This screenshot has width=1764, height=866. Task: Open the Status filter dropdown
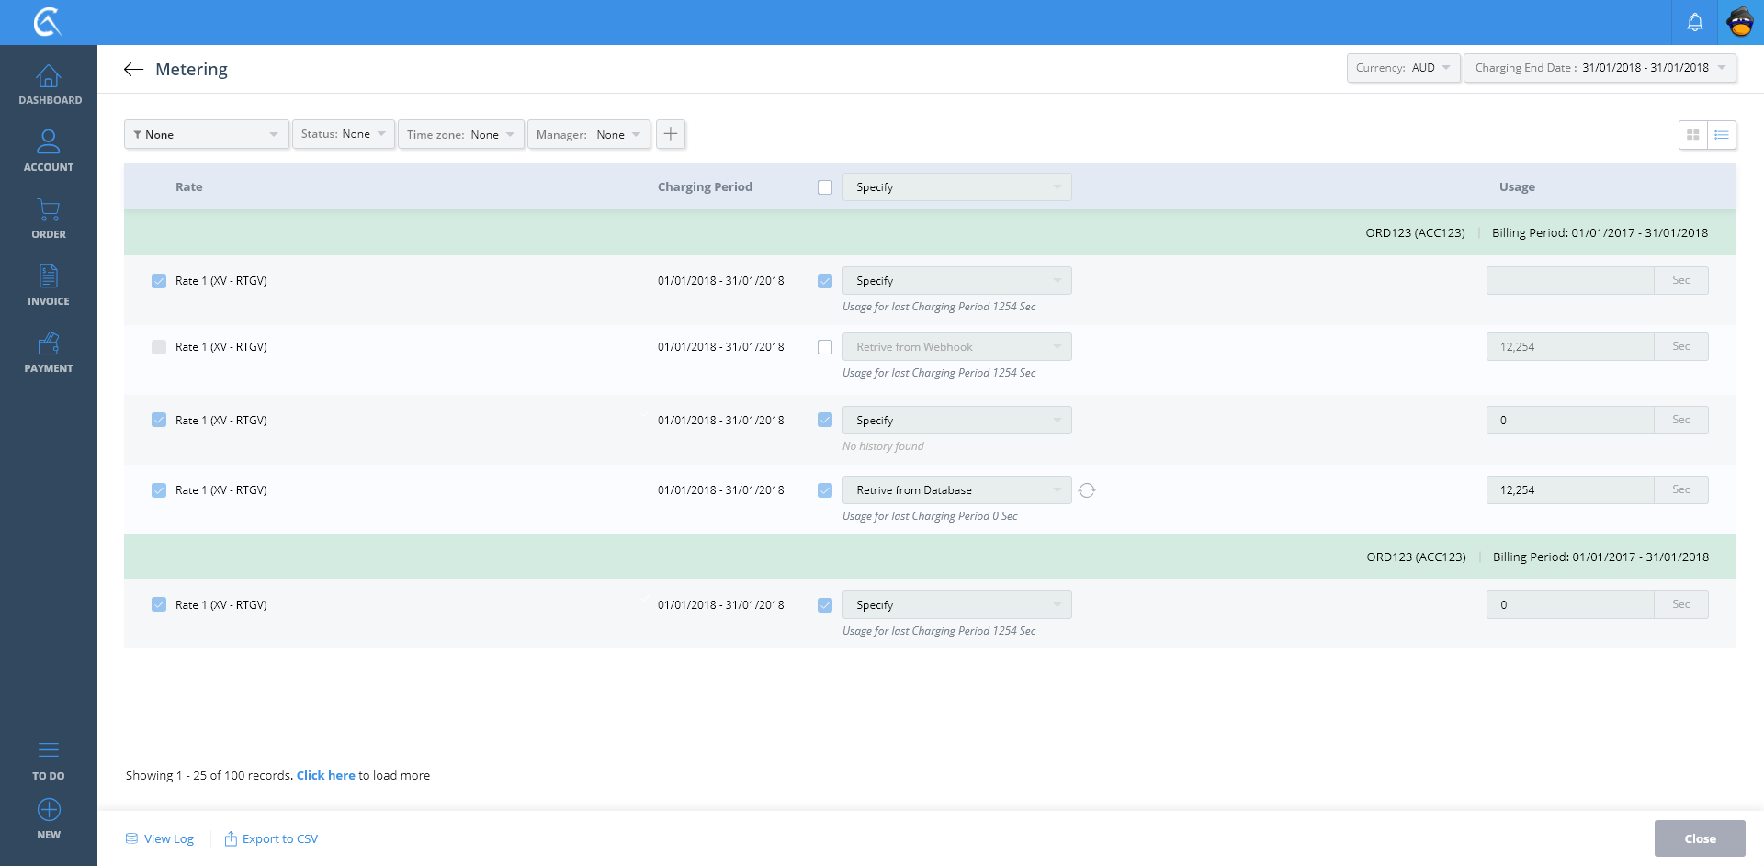[344, 134]
